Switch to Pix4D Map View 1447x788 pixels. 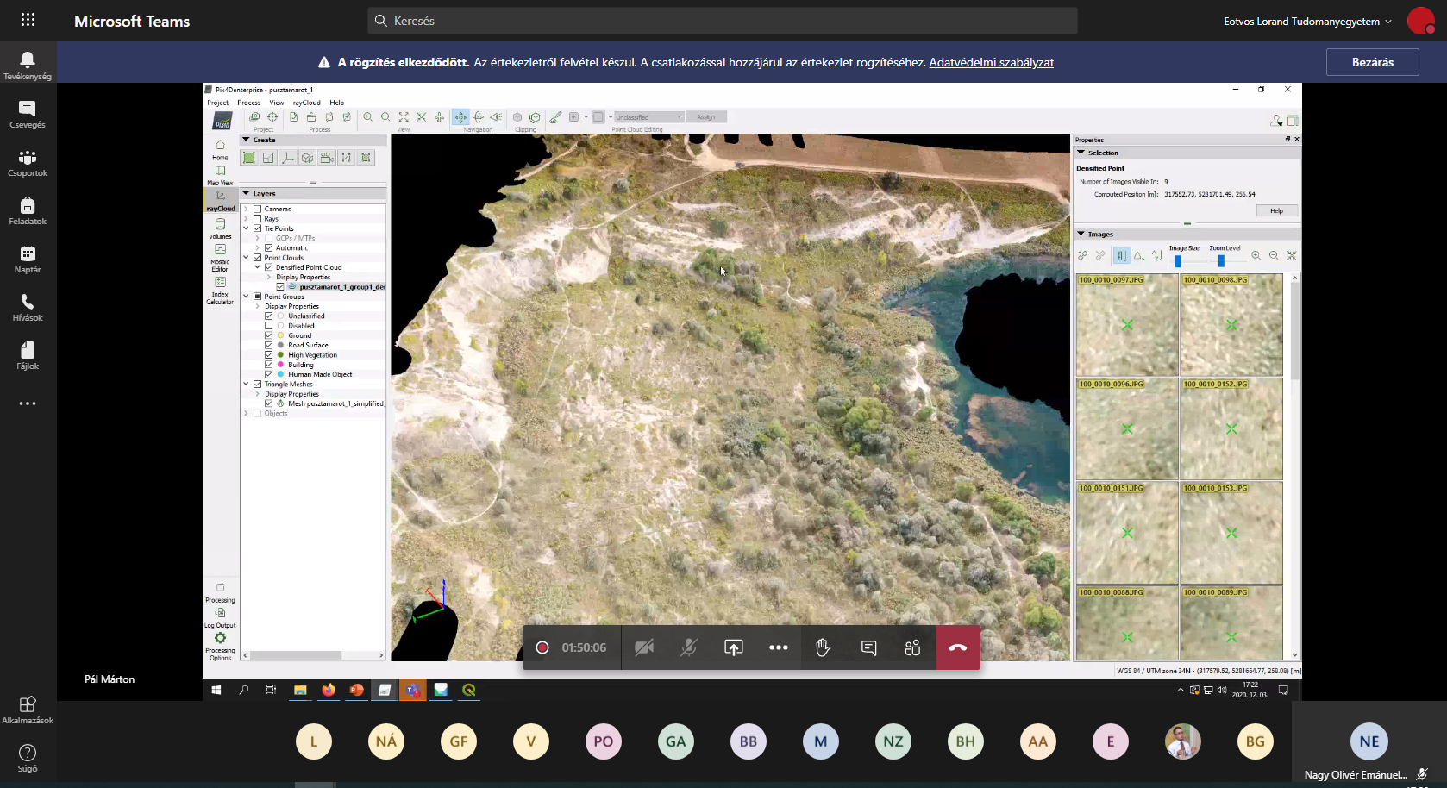tap(220, 175)
